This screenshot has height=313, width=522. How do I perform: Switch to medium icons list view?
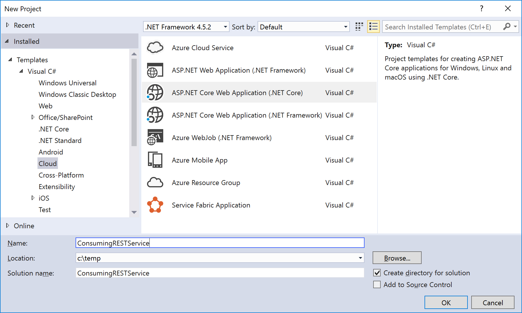click(x=373, y=27)
